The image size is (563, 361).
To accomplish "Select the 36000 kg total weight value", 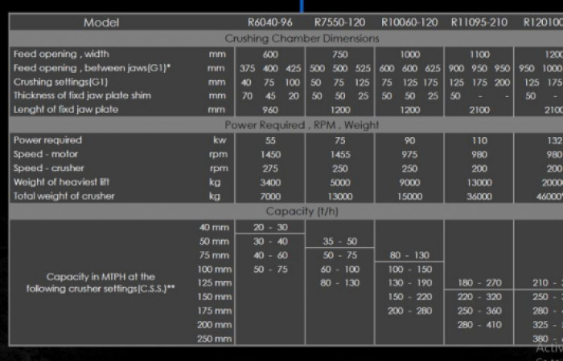I will 479,196.
